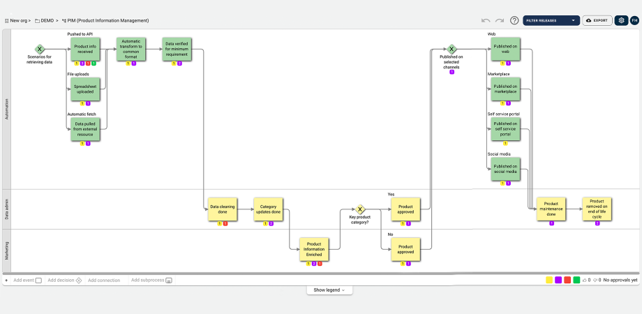Select the Marketing swimlane label
The width and height of the screenshot is (642, 314).
tap(6, 250)
